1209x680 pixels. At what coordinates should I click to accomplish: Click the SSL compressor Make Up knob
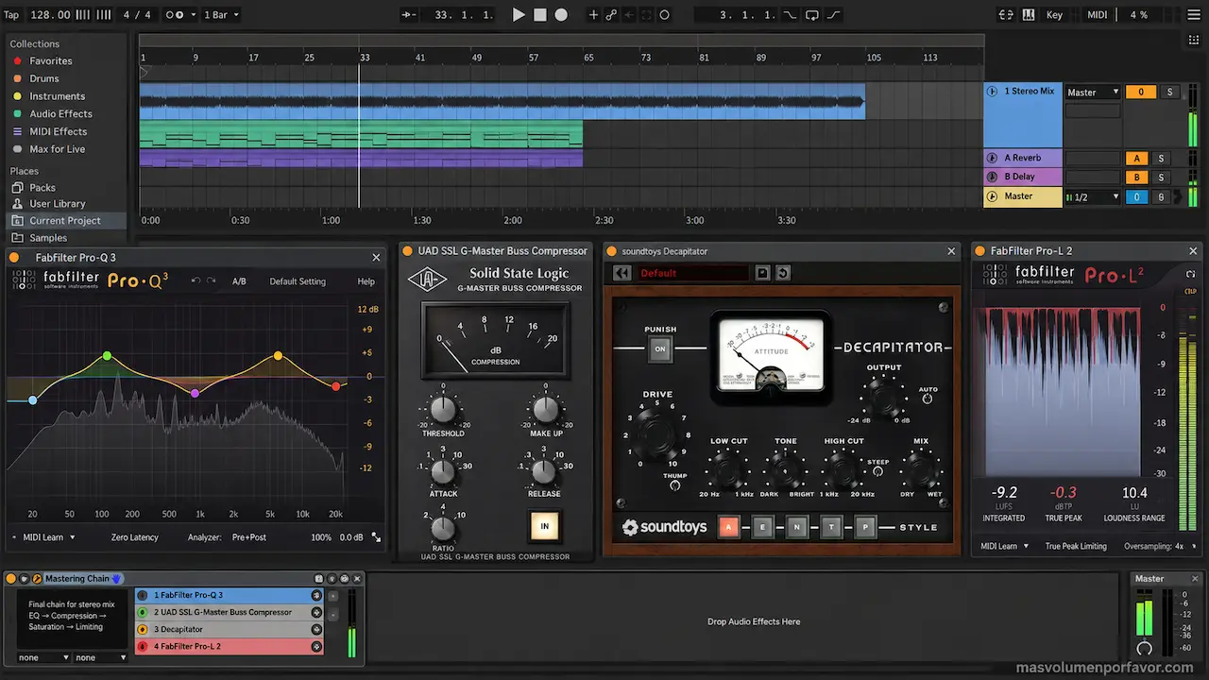coord(546,409)
